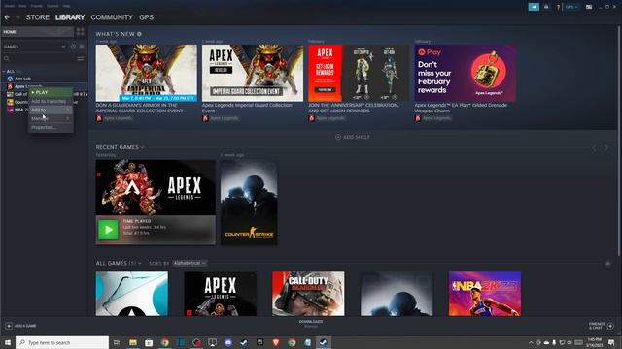Show hidden system tray icons
Image resolution: width=622 pixels, height=349 pixels.
[x=531, y=342]
